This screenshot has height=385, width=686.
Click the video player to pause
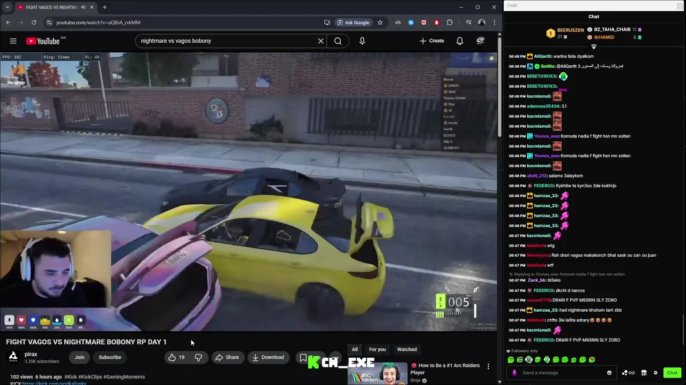249,191
